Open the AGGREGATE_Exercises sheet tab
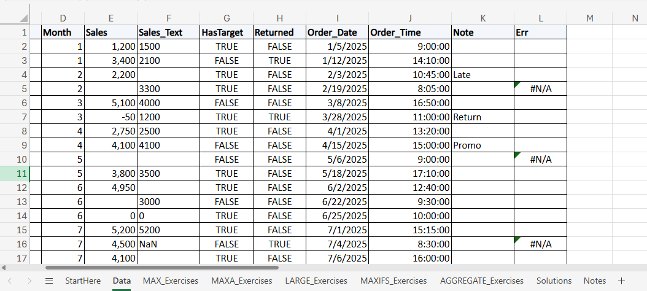The width and height of the screenshot is (647, 291). tap(481, 281)
